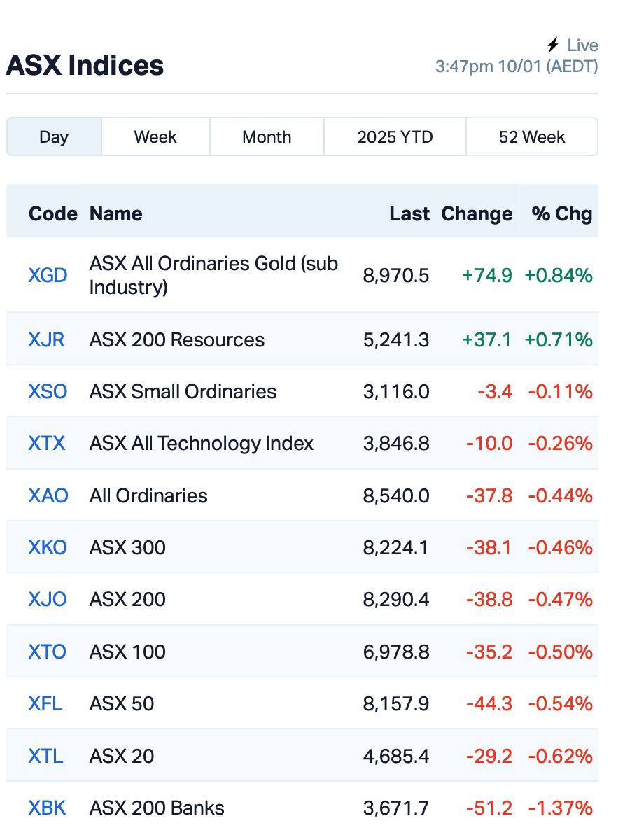Sort by the Change column header

(x=477, y=214)
